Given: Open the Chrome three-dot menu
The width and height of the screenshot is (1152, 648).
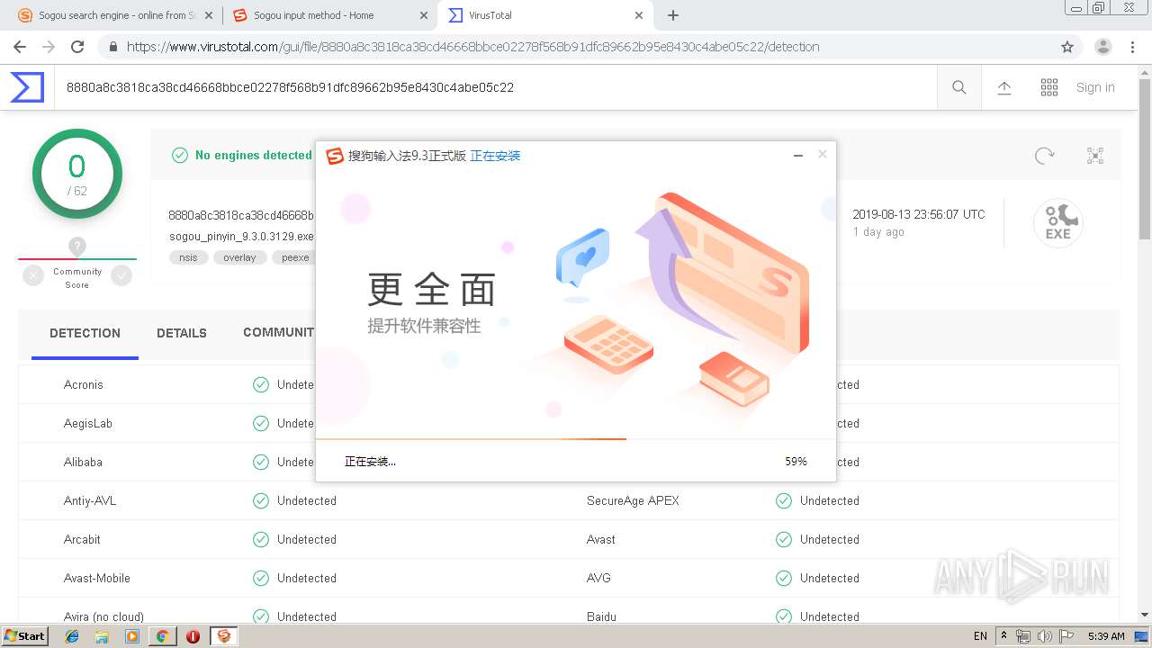Looking at the screenshot, I should pyautogui.click(x=1132, y=47).
